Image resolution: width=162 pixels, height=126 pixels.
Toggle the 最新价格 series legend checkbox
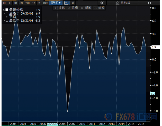click(x=7, y=10)
